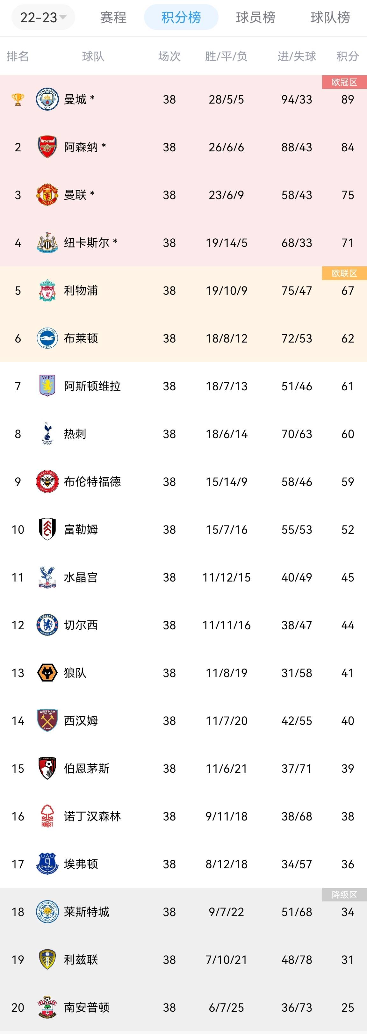Open the 诺丁汉森林 team page
This screenshot has width=367, height=1034.
coord(92,816)
